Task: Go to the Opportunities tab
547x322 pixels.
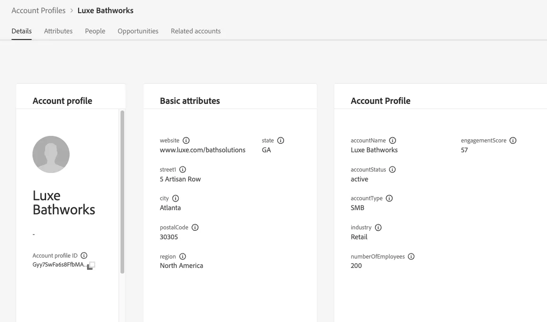Action: (138, 31)
